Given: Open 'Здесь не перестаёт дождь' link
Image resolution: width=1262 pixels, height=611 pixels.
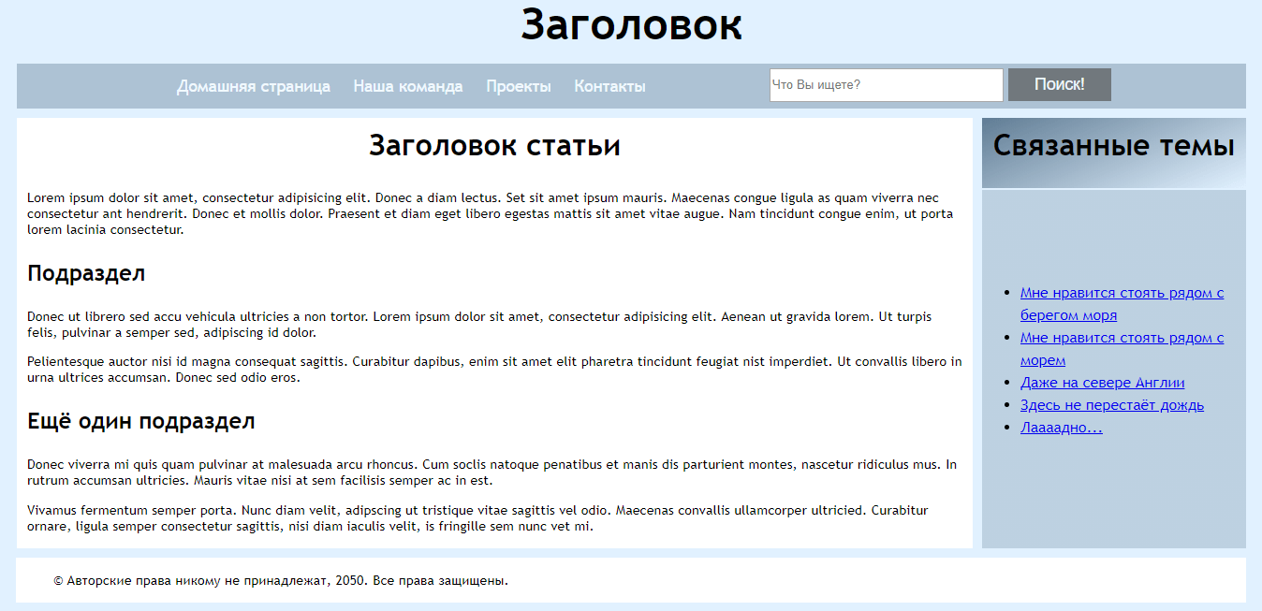Looking at the screenshot, I should [x=1111, y=405].
